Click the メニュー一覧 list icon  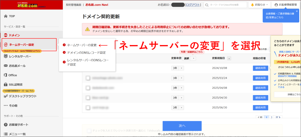point(6,134)
